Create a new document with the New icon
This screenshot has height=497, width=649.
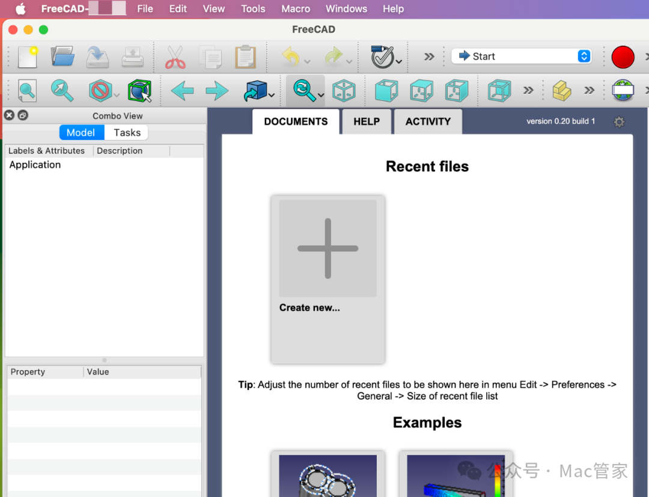[28, 56]
